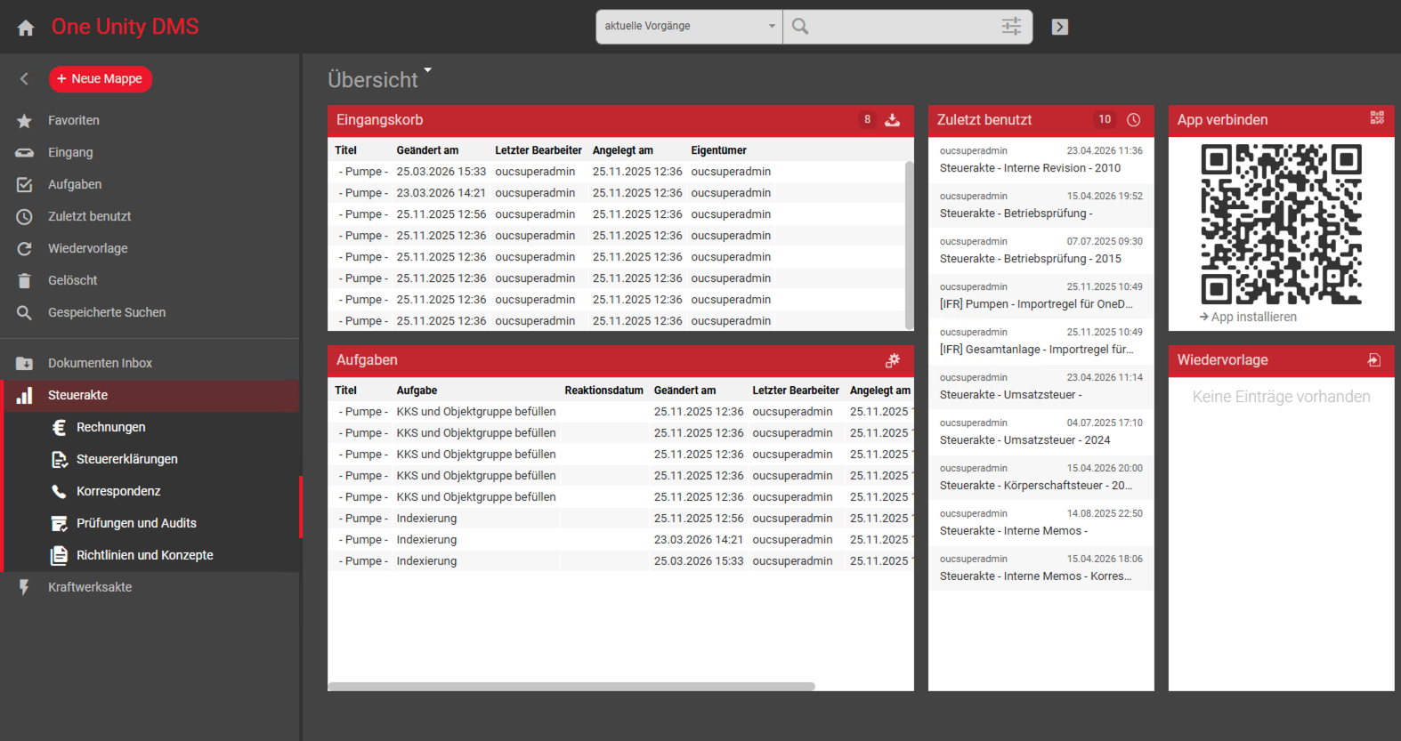Expand the Übersicht dropdown arrow
Screen dimensions: 1401x741
[x=427, y=69]
